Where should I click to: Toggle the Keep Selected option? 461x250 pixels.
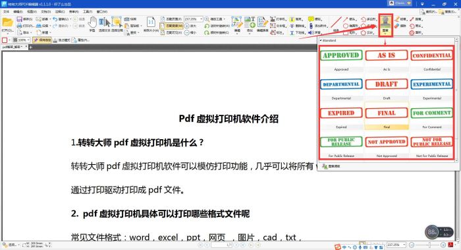[42, 40]
